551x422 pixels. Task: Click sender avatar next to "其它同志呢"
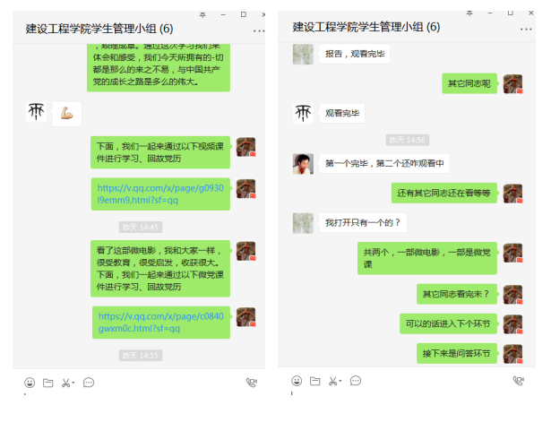coord(512,84)
